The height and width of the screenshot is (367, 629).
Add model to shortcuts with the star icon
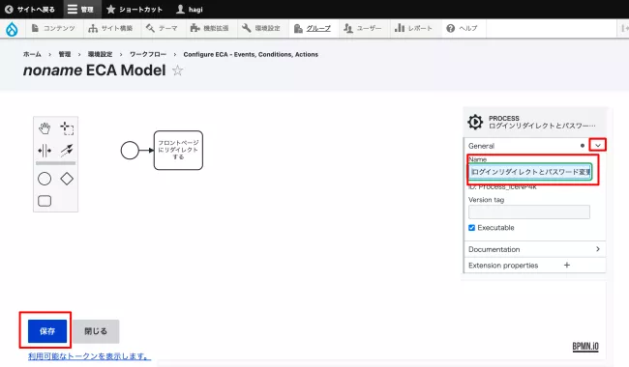pos(177,71)
